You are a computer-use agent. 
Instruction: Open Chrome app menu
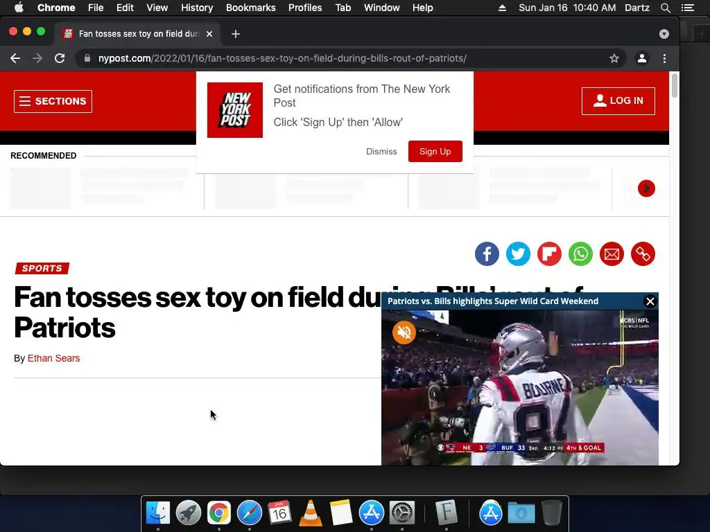point(56,8)
